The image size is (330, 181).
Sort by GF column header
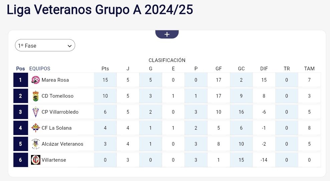pos(219,69)
